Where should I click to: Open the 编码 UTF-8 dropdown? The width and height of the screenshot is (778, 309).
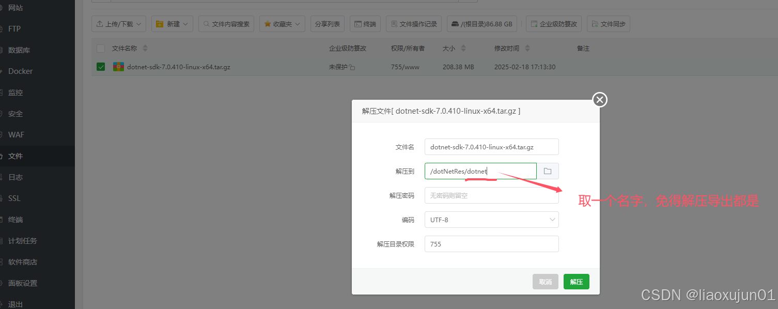click(x=491, y=220)
